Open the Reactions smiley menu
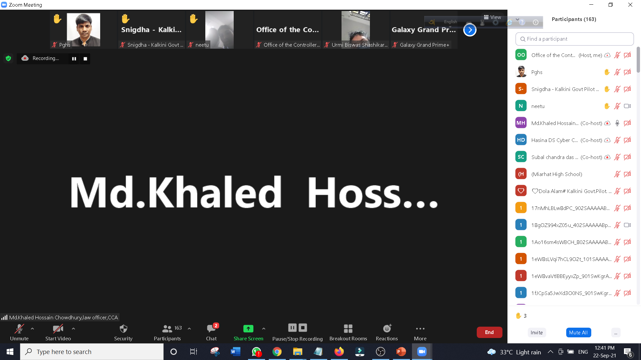The width and height of the screenshot is (641, 360). pyautogui.click(x=387, y=329)
